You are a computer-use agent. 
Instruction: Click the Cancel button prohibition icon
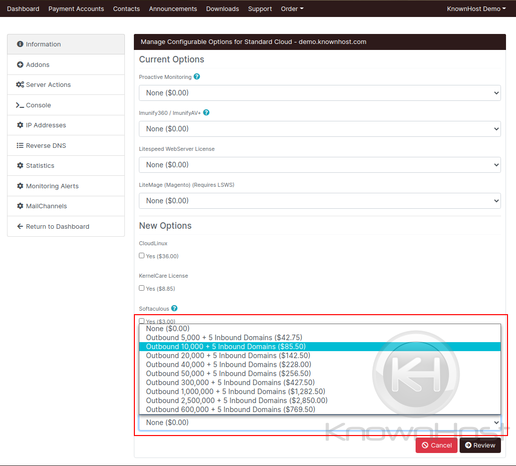click(x=425, y=445)
